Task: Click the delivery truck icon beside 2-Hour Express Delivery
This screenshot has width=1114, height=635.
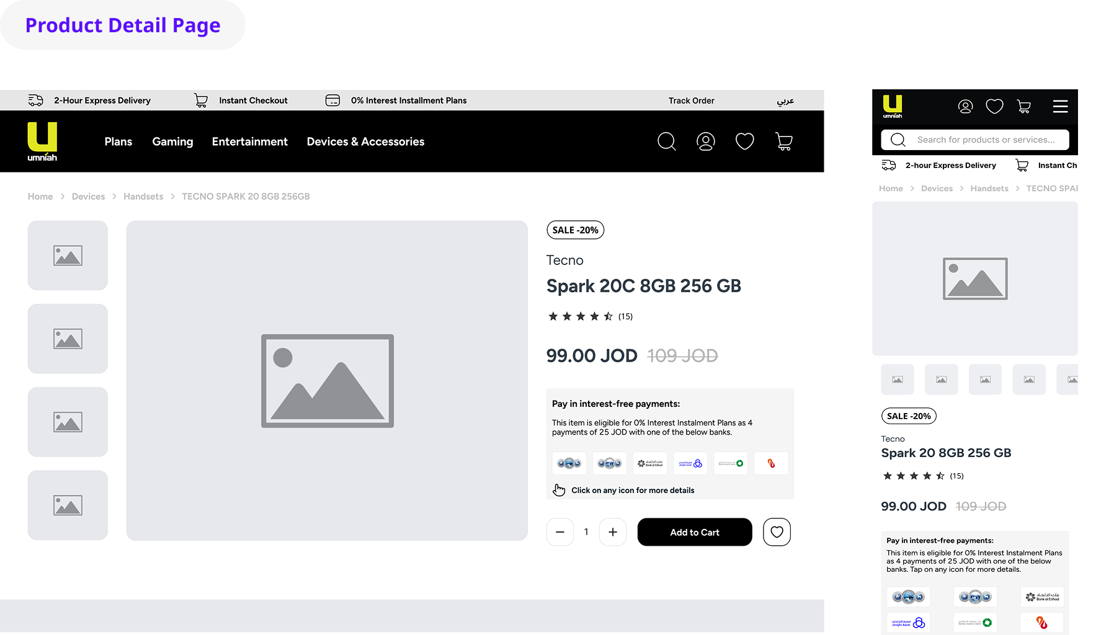Action: pyautogui.click(x=36, y=100)
